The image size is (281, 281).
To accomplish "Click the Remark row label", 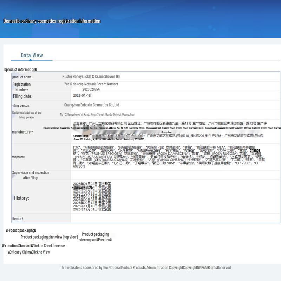I will point(18,219).
